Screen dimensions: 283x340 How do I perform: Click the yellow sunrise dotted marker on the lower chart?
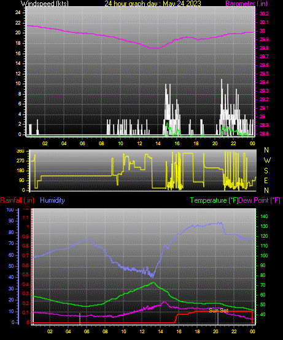tap(80, 319)
